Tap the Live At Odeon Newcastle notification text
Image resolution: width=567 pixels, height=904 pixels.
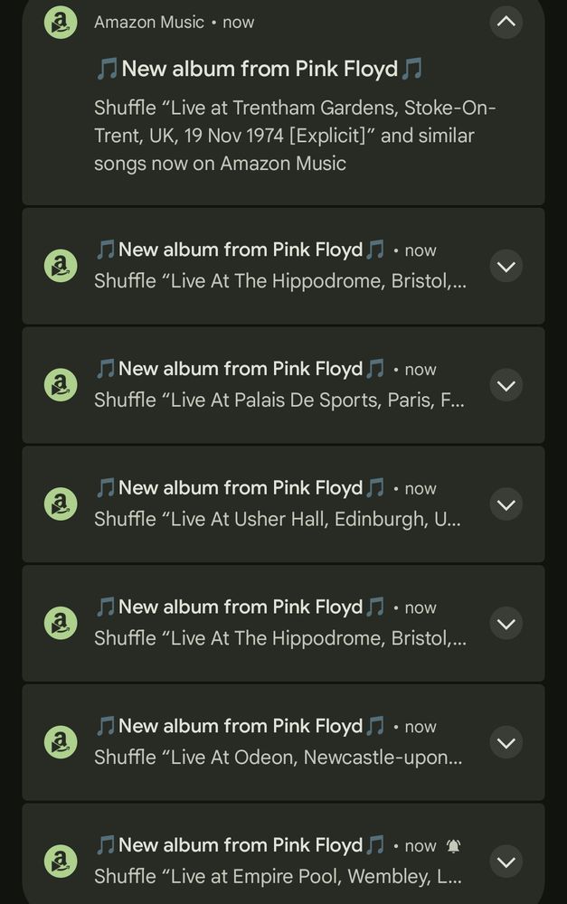(x=278, y=757)
